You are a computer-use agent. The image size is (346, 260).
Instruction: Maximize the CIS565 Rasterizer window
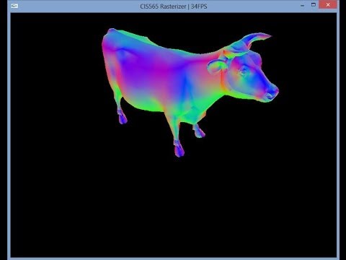[x=314, y=5]
